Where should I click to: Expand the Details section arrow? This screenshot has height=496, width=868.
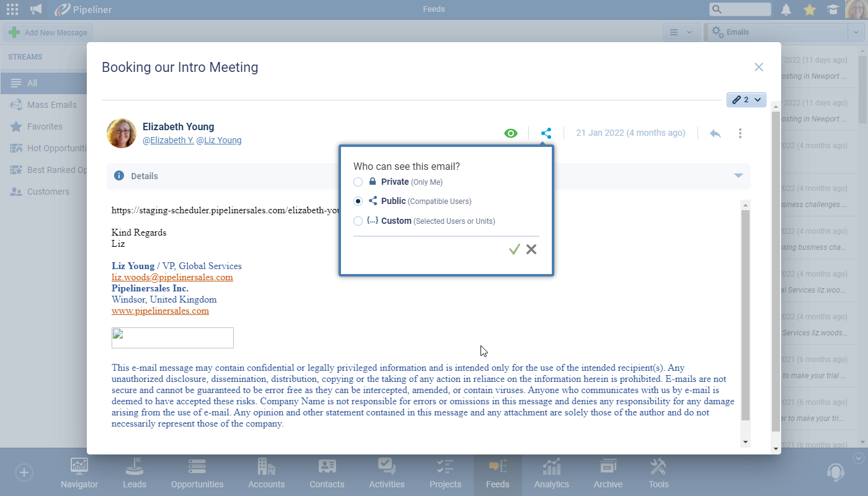(x=738, y=176)
